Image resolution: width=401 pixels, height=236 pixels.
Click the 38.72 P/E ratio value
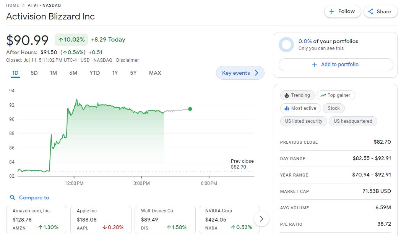tap(384, 224)
